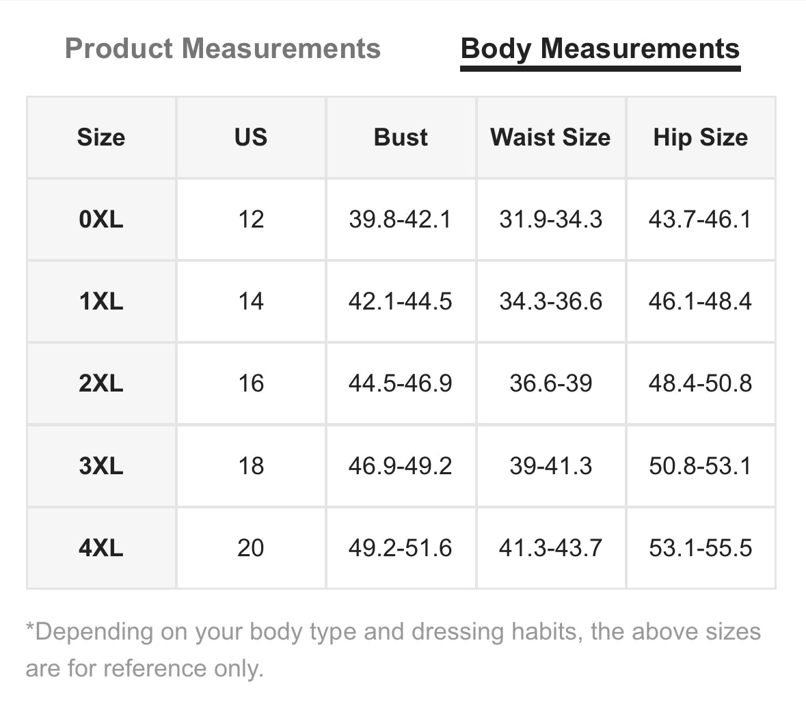Click the Size column header
Image resolution: width=806 pixels, height=725 pixels.
[101, 137]
